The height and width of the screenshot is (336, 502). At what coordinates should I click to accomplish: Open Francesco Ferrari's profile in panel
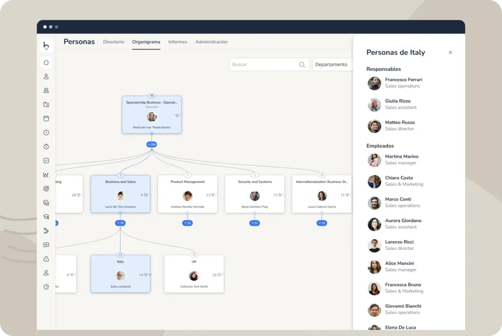pyautogui.click(x=403, y=80)
